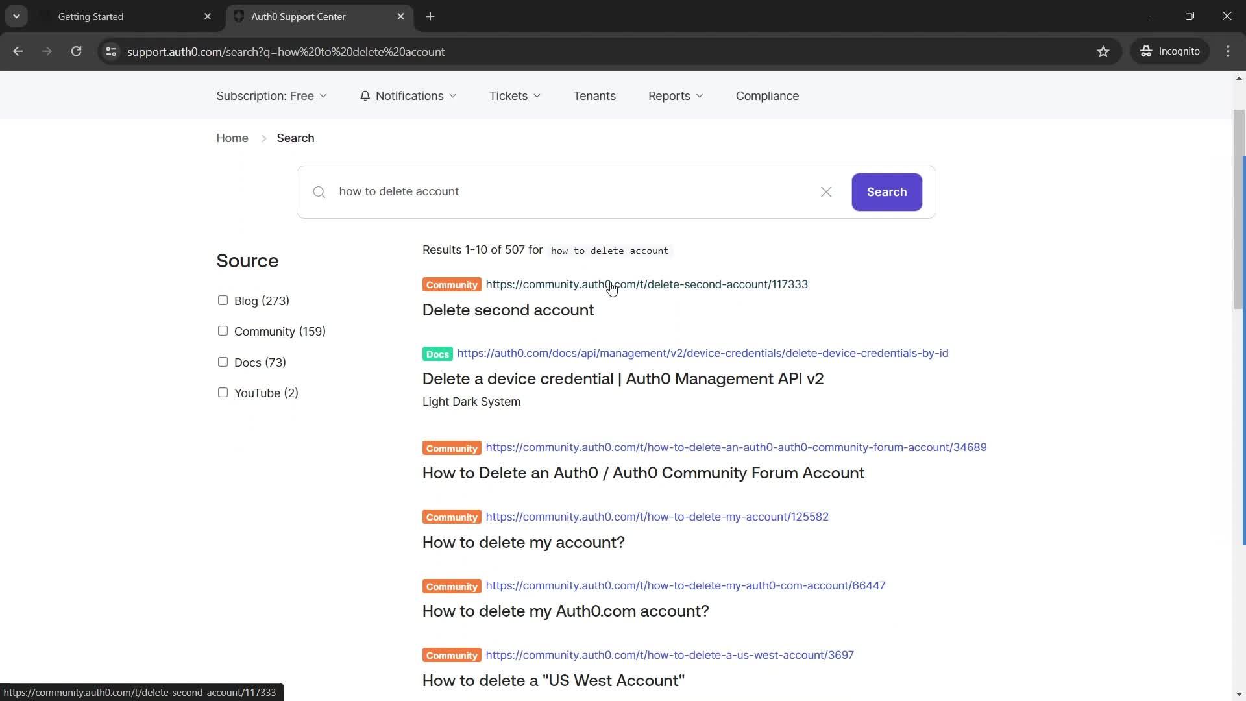Open the community forum account 34689 URL
Image resolution: width=1246 pixels, height=701 pixels.
point(736,447)
